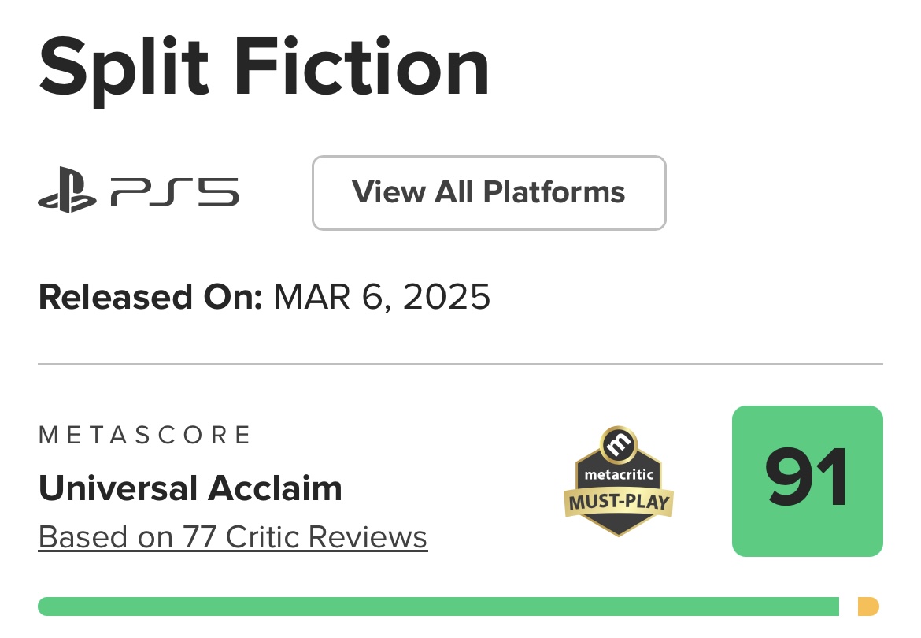This screenshot has height=638, width=921.
Task: Click the year 2025 in the release date
Action: [x=446, y=297]
